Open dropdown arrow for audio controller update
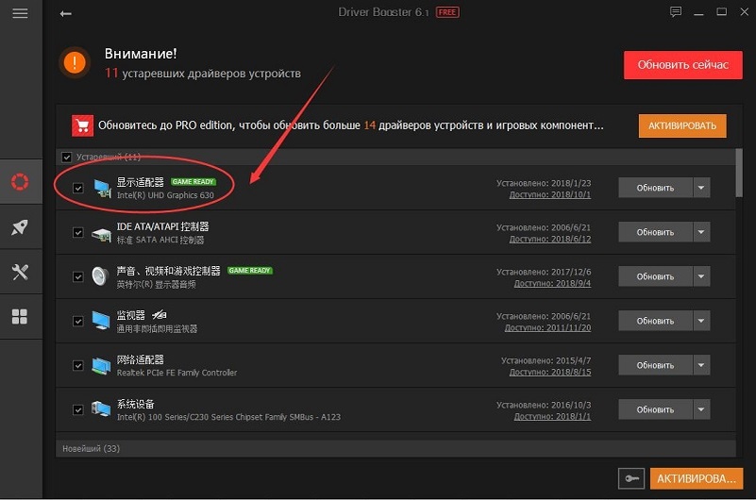The width and height of the screenshot is (756, 500). click(x=701, y=276)
